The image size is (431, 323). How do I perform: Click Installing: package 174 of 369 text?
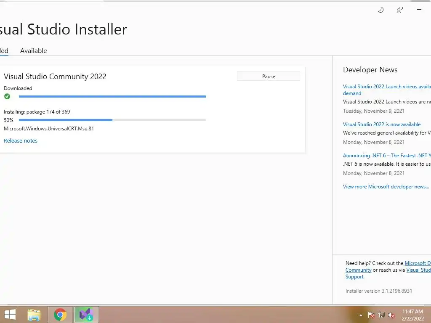point(37,112)
